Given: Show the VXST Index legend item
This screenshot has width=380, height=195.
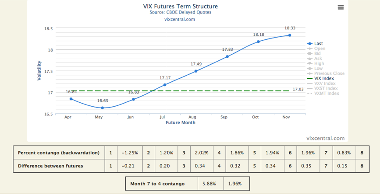Looking at the screenshot, I should click(x=326, y=88).
